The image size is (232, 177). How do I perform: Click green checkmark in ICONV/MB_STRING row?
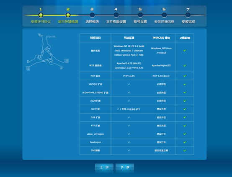(185, 92)
